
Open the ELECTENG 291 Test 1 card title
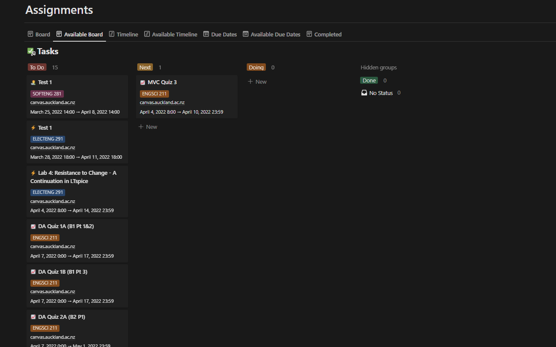[45, 128]
